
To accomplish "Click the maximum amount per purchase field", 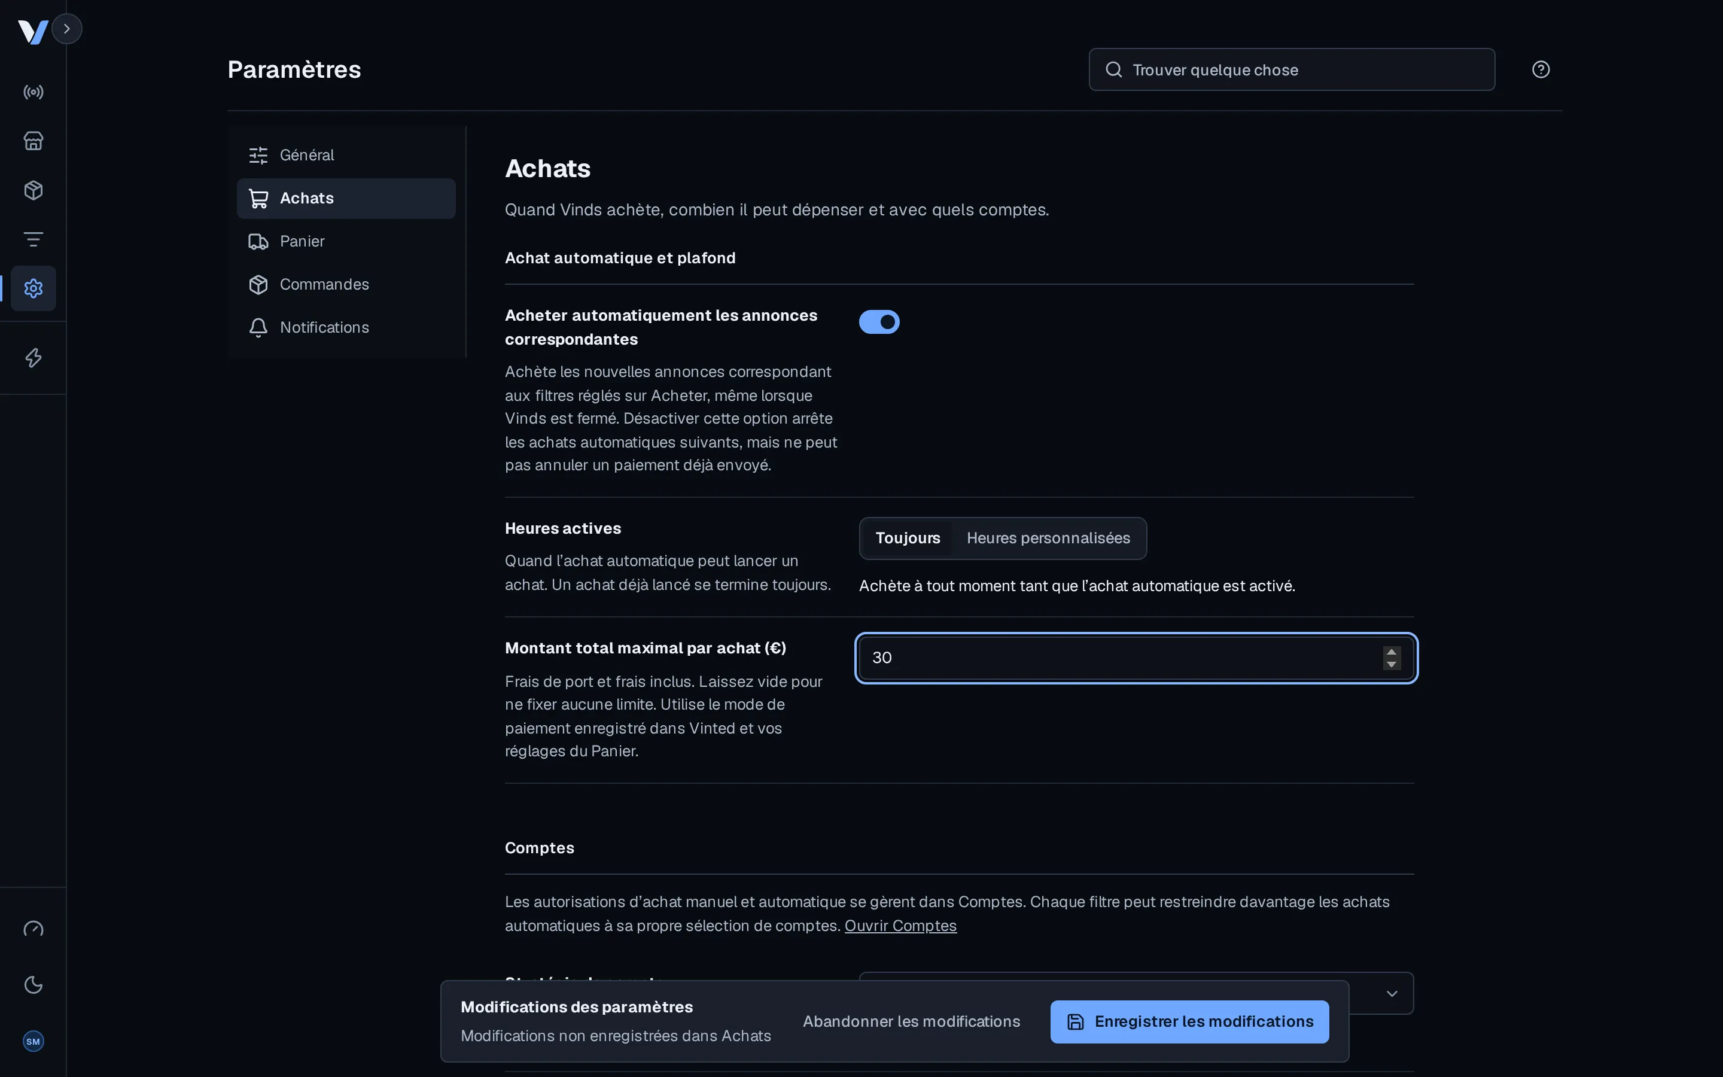I will (x=1136, y=658).
